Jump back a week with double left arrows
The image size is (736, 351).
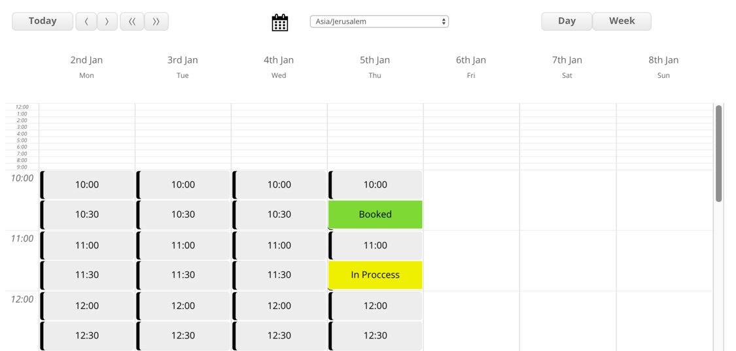(132, 22)
